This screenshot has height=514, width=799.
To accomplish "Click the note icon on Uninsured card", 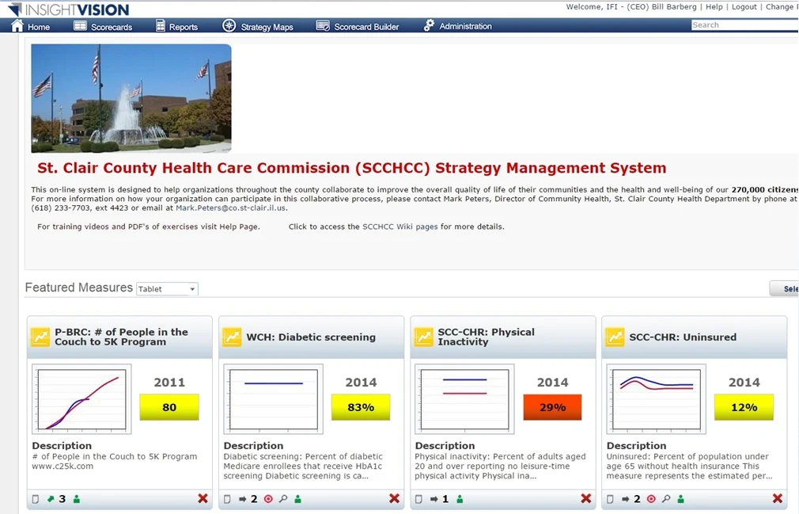I will pyautogui.click(x=610, y=499).
